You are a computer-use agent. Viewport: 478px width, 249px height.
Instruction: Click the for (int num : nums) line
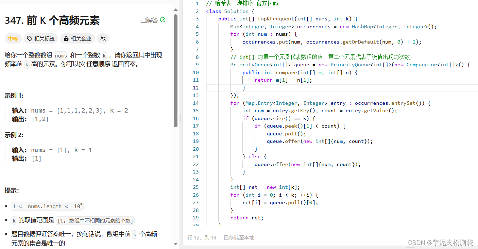[263, 34]
